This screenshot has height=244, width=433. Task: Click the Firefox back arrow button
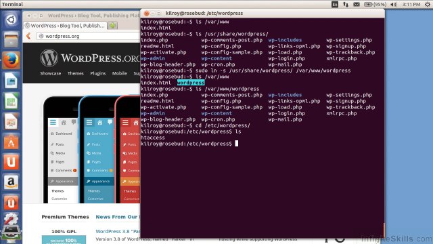[28, 36]
